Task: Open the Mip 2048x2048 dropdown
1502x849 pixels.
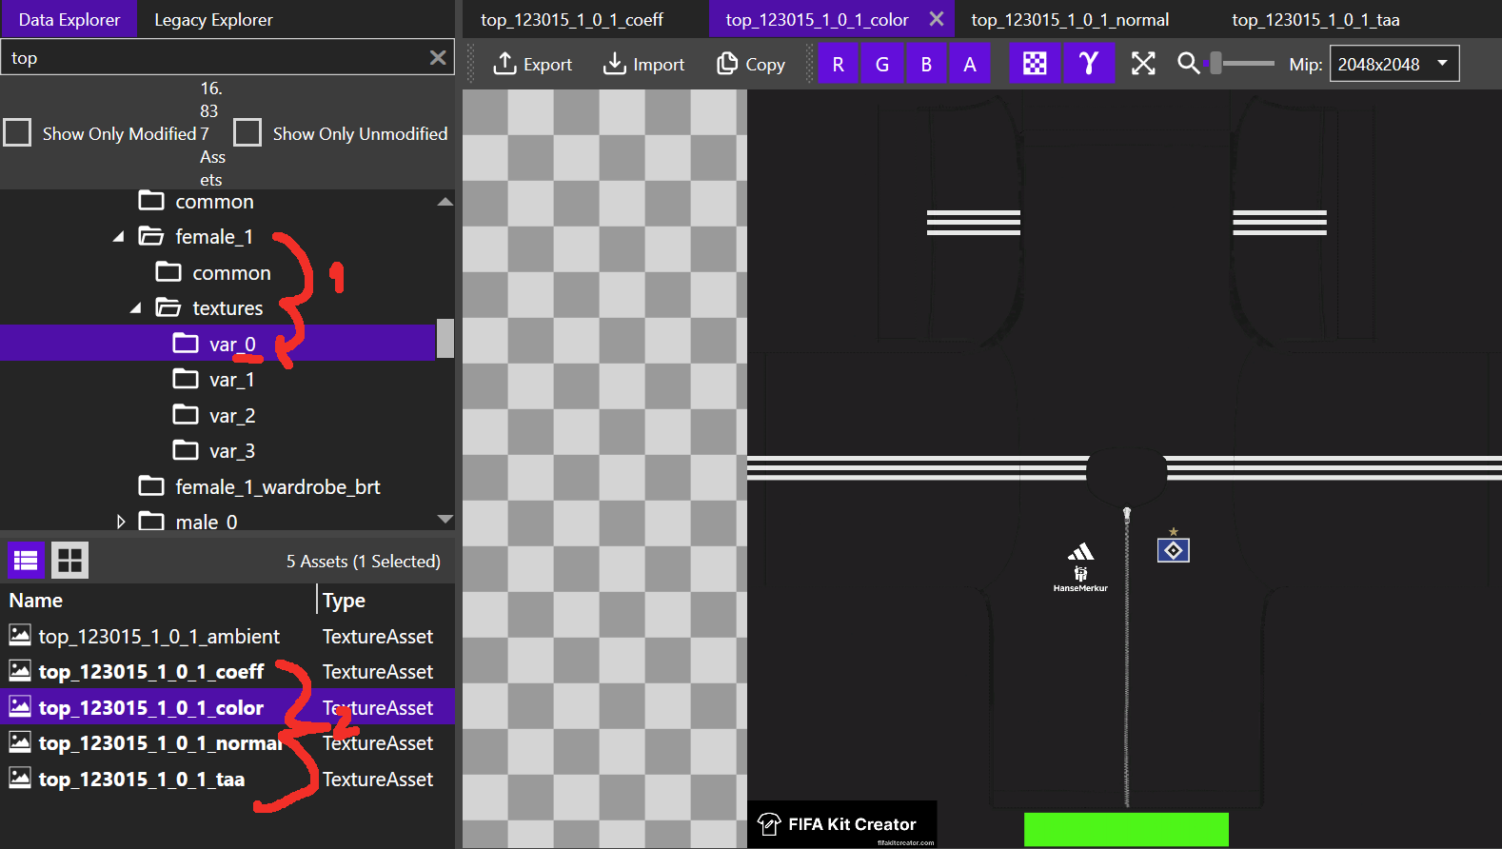Action: (x=1393, y=64)
